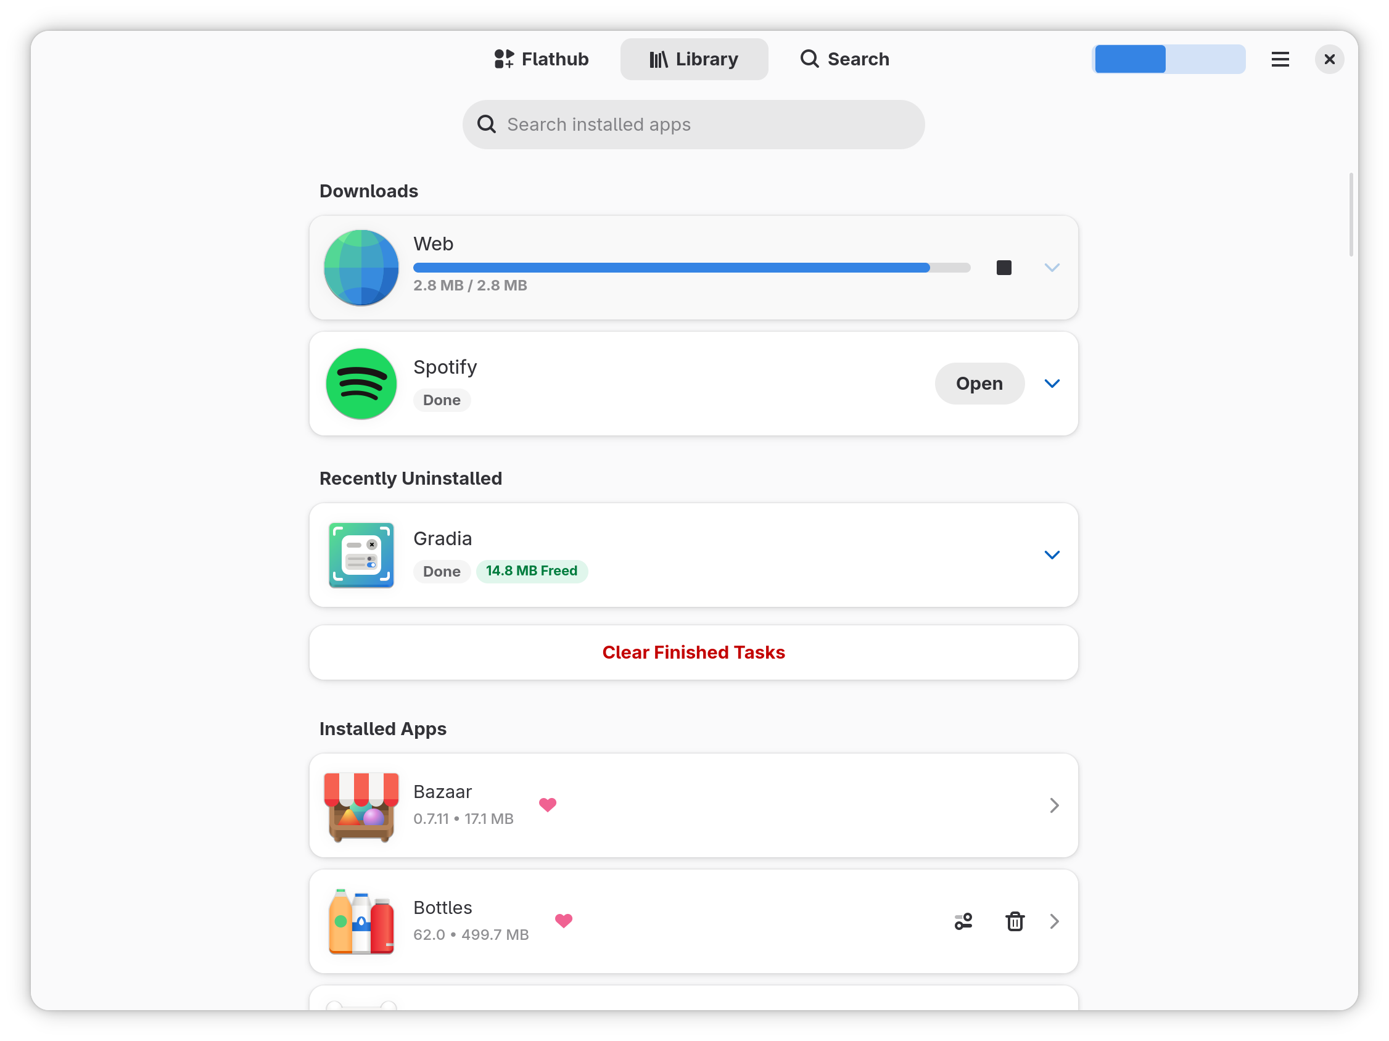This screenshot has width=1389, height=1041.
Task: Select the Library tab
Action: (694, 59)
